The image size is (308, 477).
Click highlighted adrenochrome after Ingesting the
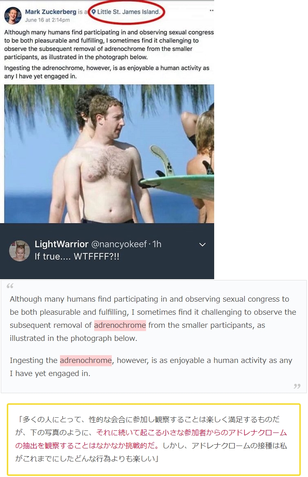(86, 361)
